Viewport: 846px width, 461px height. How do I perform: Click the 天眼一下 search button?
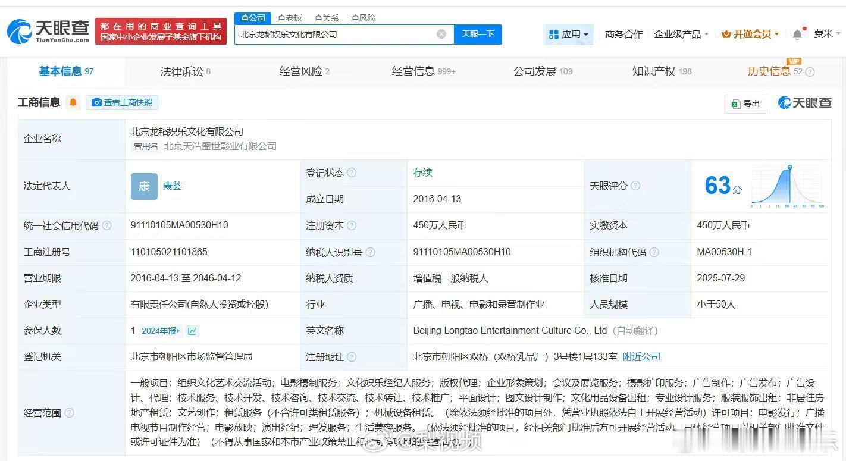(x=478, y=35)
